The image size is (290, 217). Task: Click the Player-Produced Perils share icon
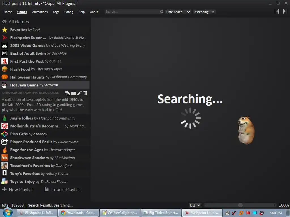click(5, 142)
